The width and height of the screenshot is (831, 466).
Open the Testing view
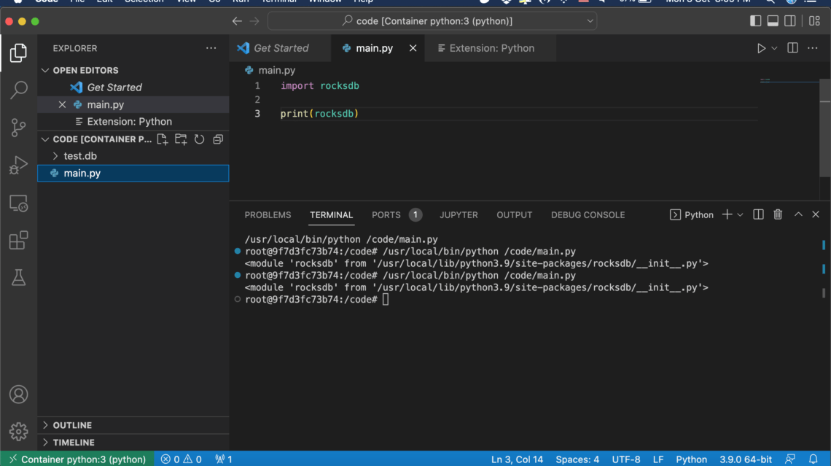[18, 277]
